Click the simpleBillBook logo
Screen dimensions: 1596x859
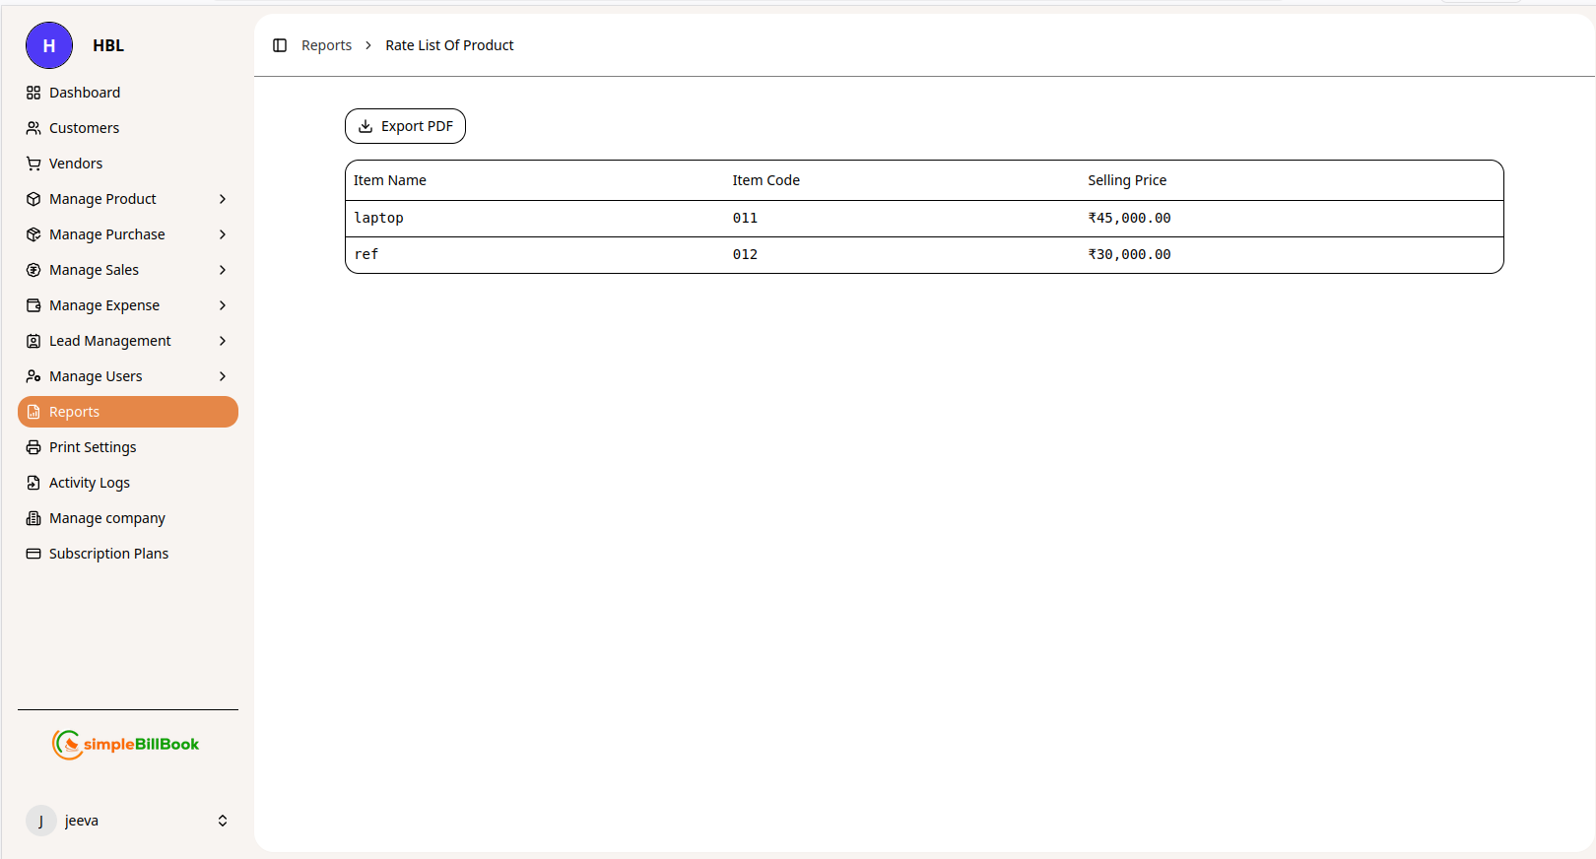click(x=126, y=745)
